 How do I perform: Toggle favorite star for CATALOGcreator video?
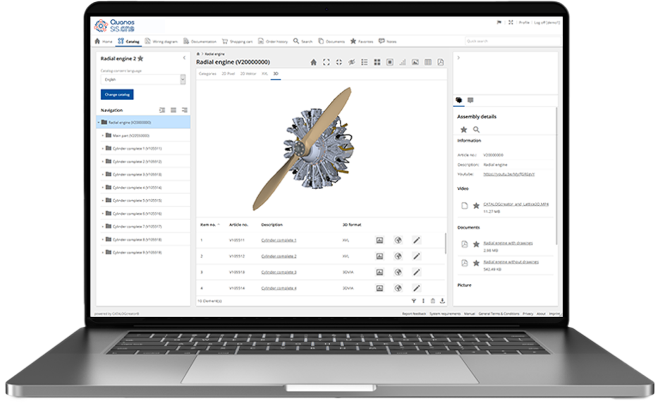(476, 206)
